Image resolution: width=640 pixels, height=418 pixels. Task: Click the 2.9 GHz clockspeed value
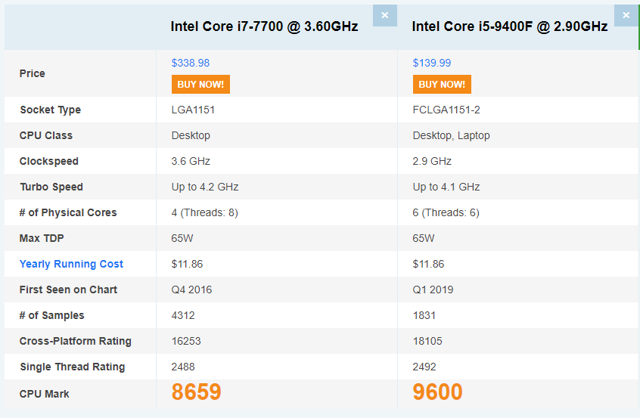[432, 161]
